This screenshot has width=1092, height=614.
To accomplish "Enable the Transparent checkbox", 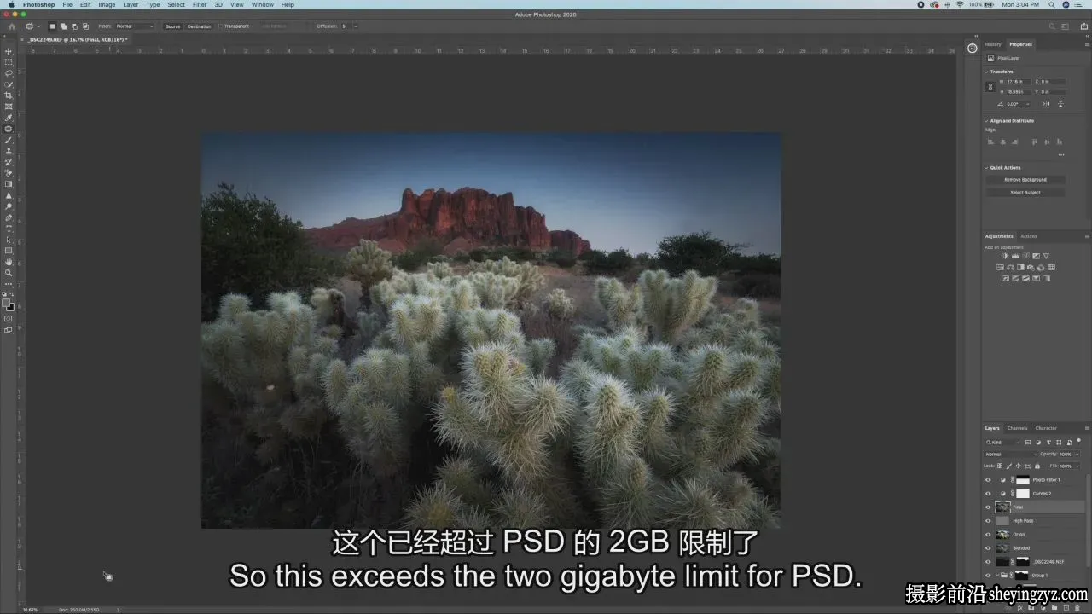I will point(220,26).
